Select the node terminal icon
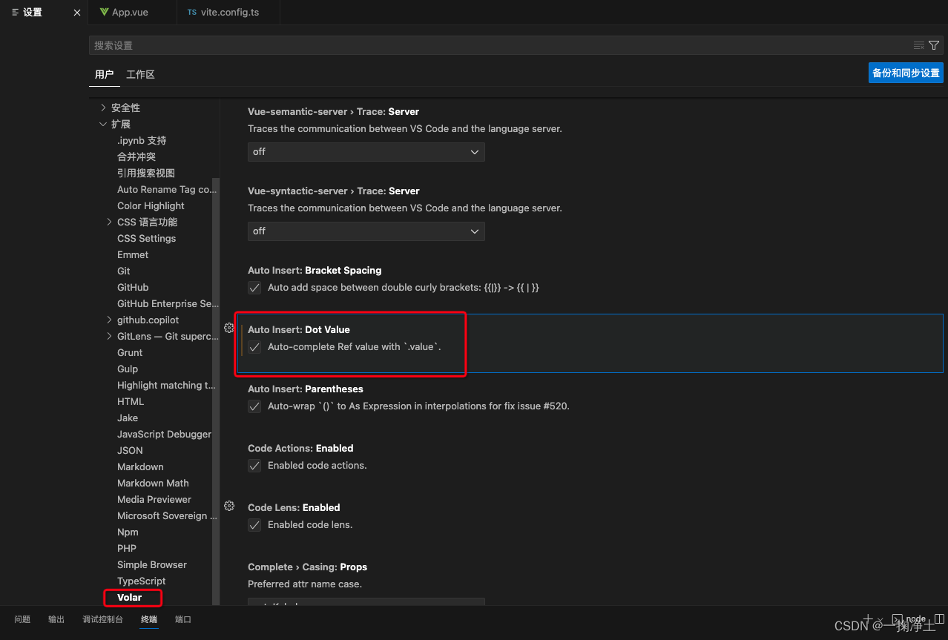Screen dimensions: 948x640 (x=897, y=618)
